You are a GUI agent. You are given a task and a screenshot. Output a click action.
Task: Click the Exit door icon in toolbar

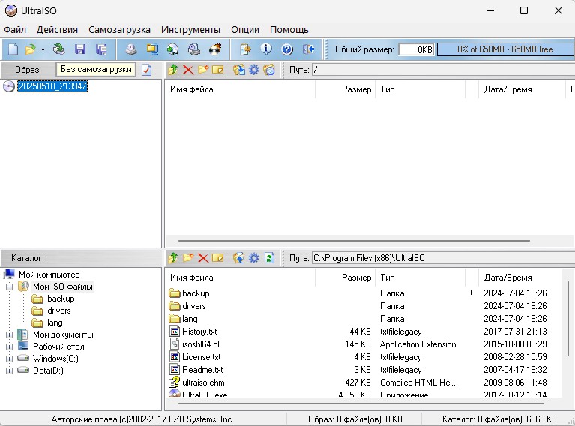coord(308,49)
